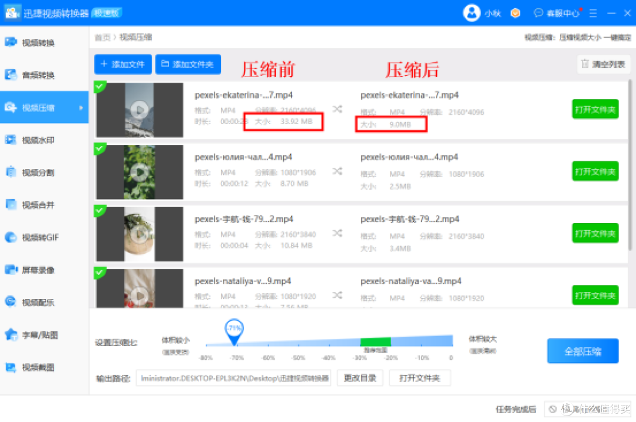
Task: Click the 更改目录 button
Action: pyautogui.click(x=360, y=378)
